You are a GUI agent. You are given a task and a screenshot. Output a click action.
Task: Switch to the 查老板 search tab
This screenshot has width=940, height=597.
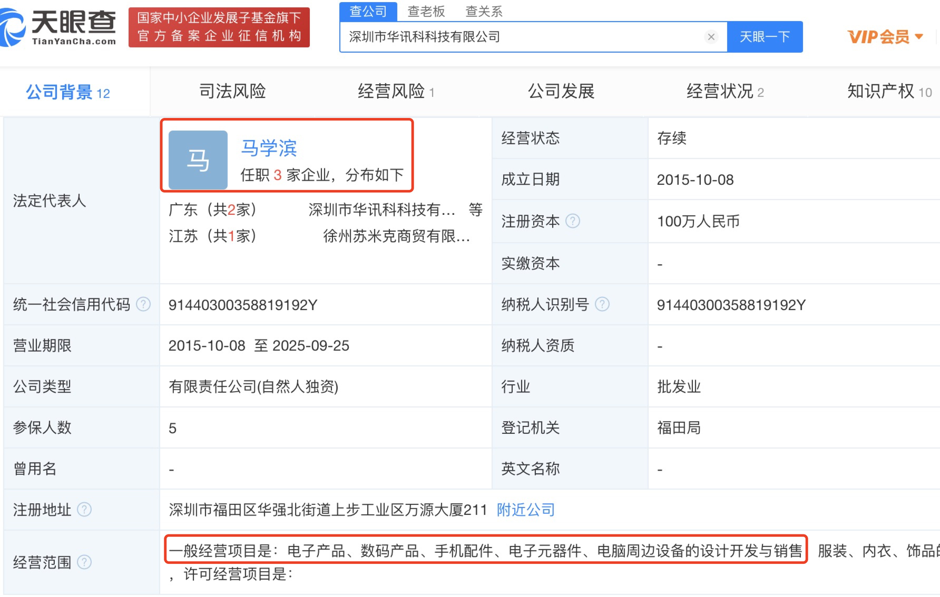427,11
